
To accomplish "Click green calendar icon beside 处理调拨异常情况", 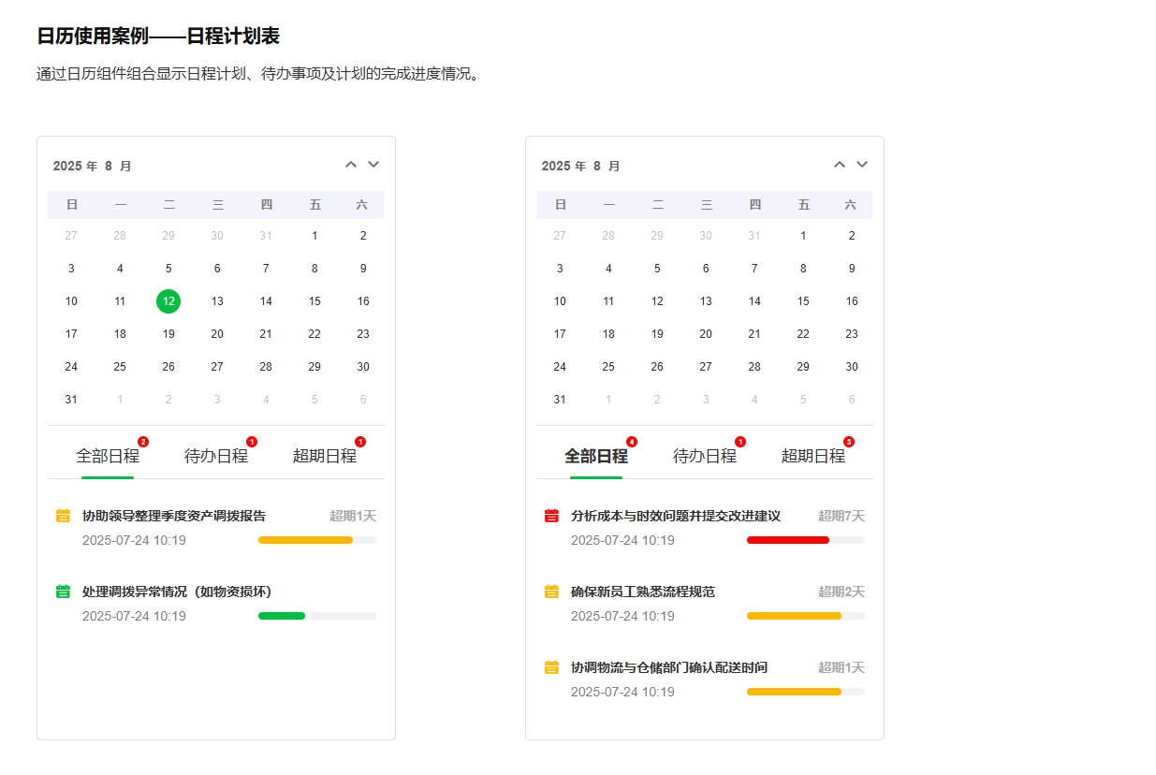I will [x=63, y=592].
